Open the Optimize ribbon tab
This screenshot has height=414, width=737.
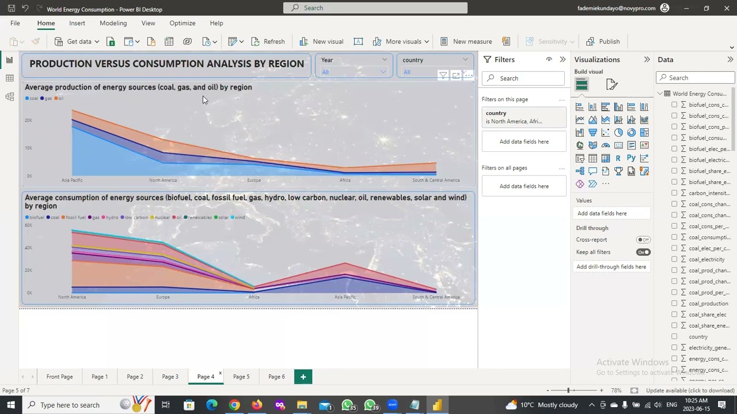[x=183, y=23]
